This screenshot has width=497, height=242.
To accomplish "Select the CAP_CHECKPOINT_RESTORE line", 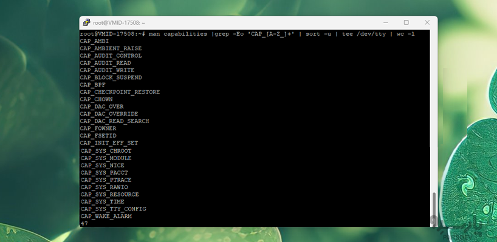I will (x=120, y=92).
